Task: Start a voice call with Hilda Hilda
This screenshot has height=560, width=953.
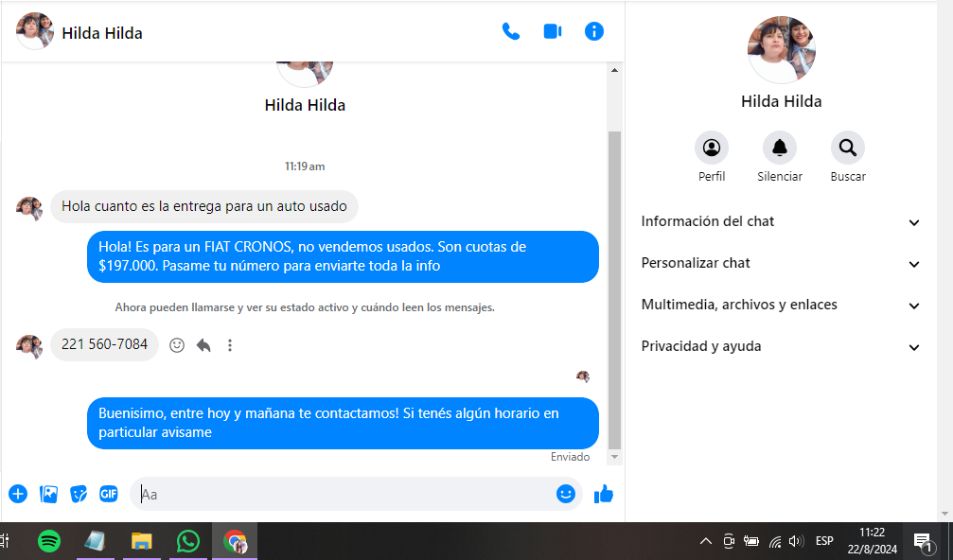Action: tap(510, 31)
